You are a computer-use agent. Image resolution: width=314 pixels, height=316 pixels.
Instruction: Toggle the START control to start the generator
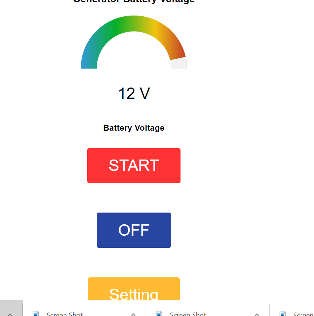click(x=133, y=166)
